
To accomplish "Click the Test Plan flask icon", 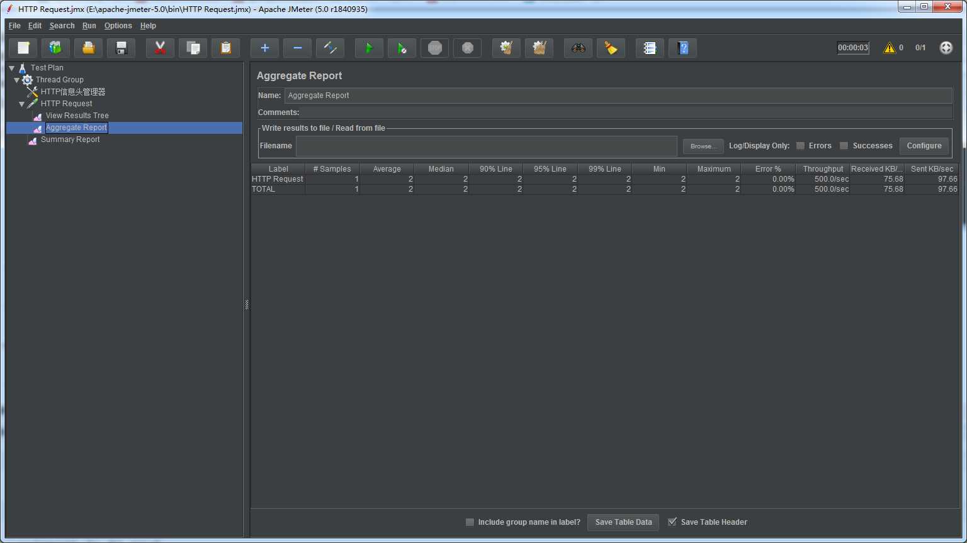I will pos(23,68).
